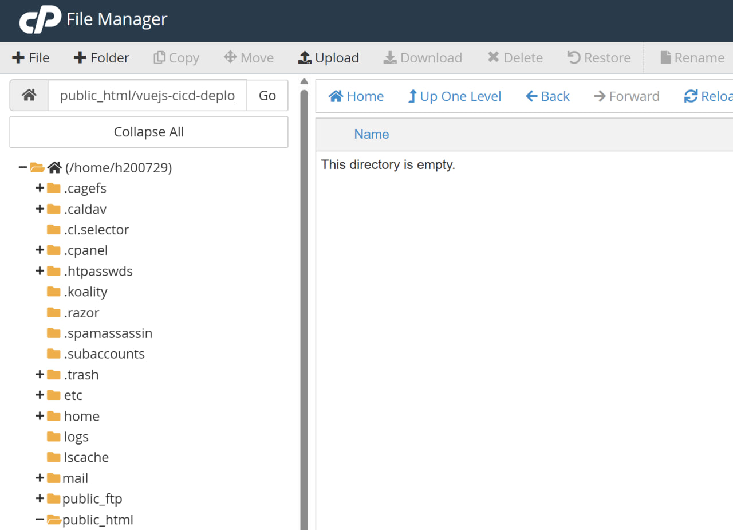Expand the home folder
The image size is (733, 530).
point(40,415)
